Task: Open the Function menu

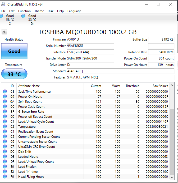Action: coord(24,11)
